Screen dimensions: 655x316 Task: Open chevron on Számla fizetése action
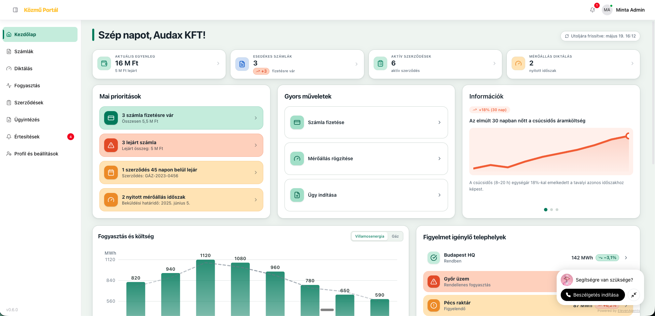tap(440, 122)
